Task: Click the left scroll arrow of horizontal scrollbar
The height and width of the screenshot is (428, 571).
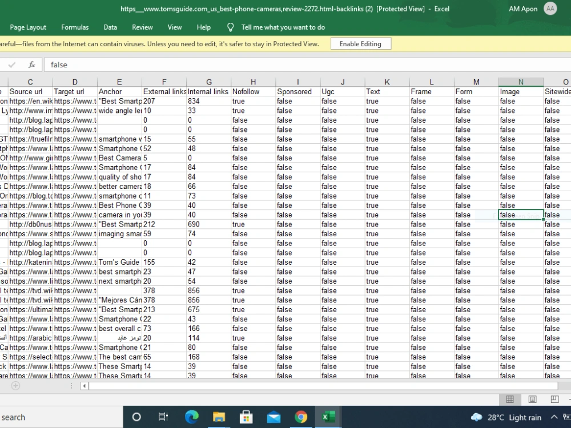Action: (84, 386)
